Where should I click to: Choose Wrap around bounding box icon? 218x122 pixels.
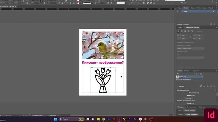182,32
